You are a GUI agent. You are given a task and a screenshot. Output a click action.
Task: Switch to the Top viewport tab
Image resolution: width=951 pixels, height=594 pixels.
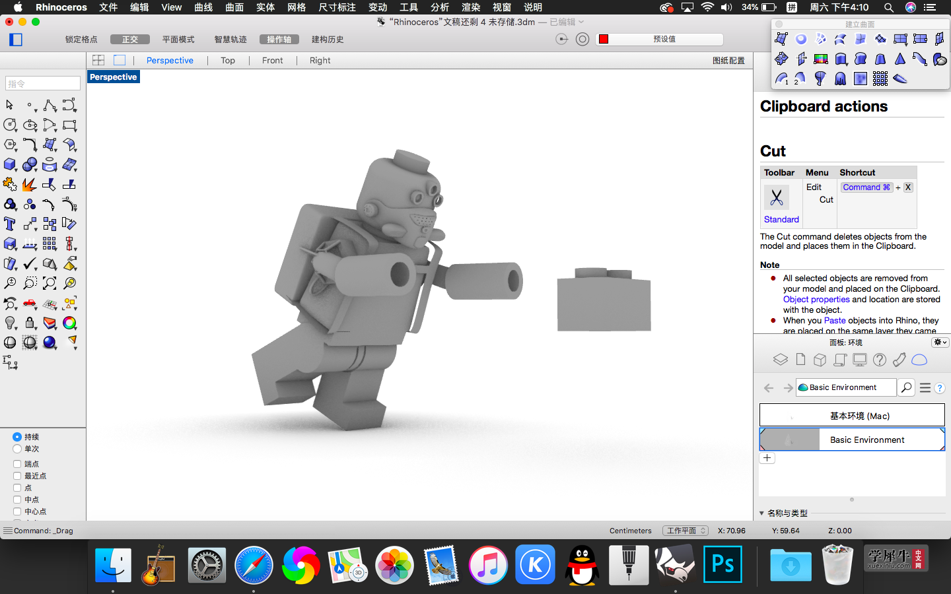tap(228, 60)
